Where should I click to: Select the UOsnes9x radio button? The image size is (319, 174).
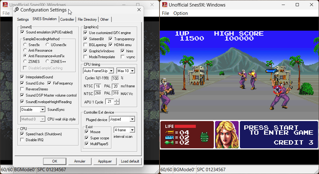point(47,45)
